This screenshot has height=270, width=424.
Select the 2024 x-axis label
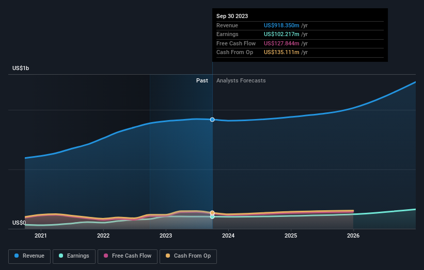pos(228,235)
